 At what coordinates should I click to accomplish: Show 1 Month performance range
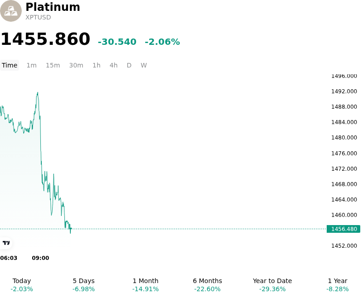click(145, 285)
